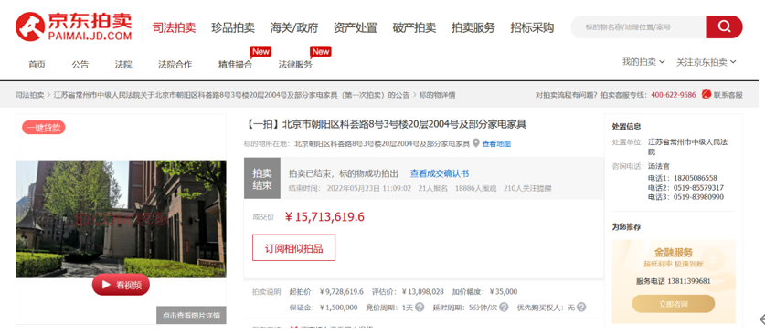This screenshot has width=765, height=334.
Task: Click the help icon next to 延时周期
Action: 504,308
